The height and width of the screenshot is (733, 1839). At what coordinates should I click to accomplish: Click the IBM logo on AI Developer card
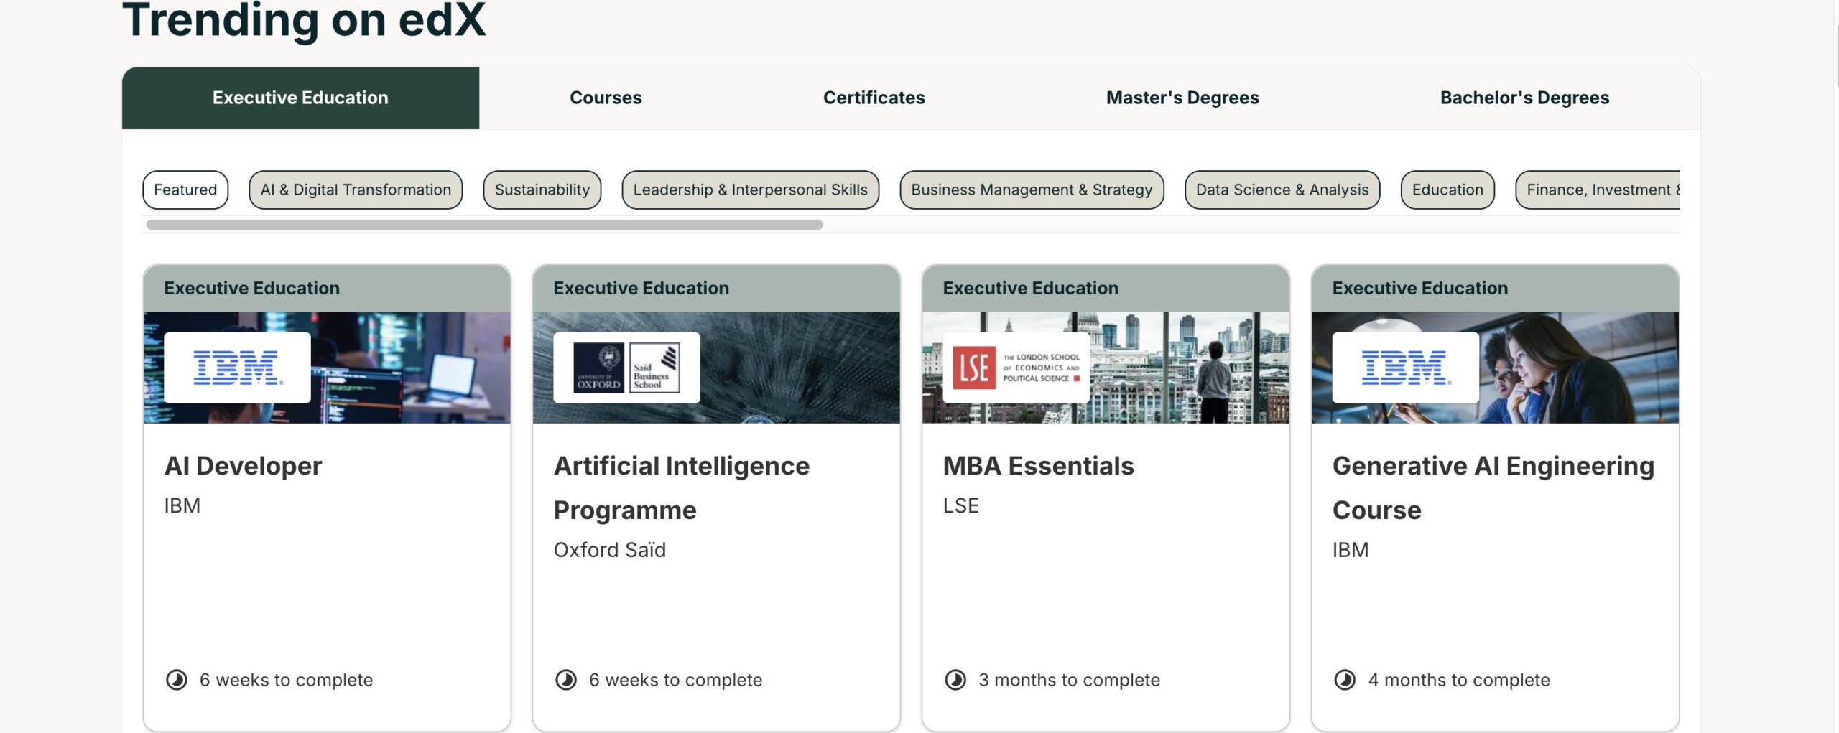click(x=237, y=368)
